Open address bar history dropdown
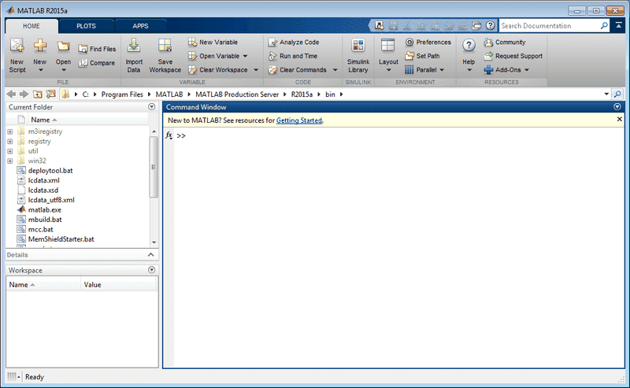Screen dimensions: 630x388 click(606, 94)
